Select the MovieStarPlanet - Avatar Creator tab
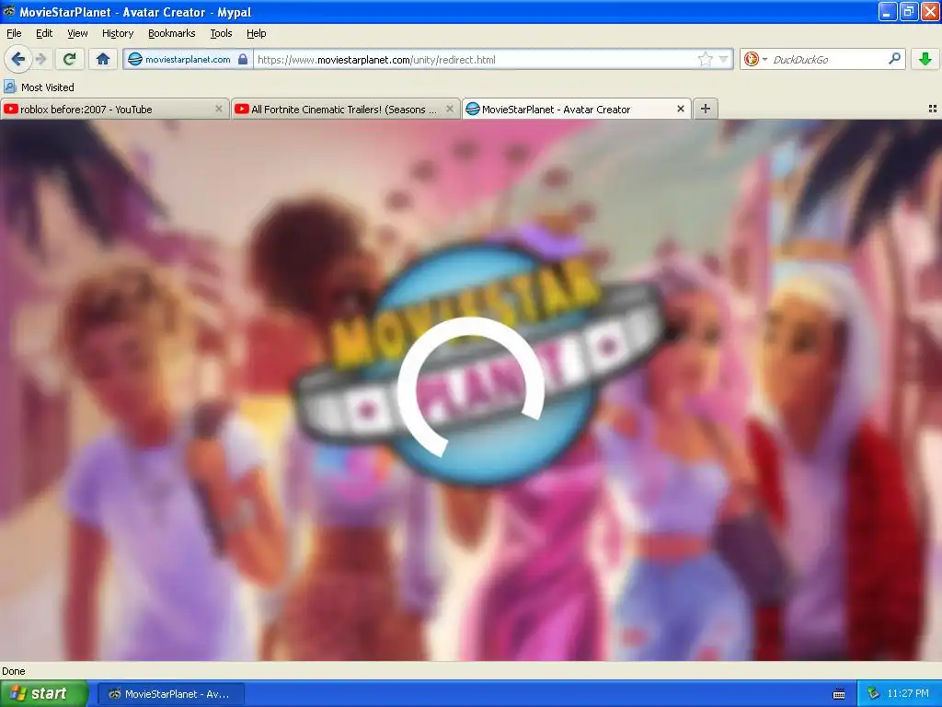This screenshot has width=942, height=707. tap(577, 109)
